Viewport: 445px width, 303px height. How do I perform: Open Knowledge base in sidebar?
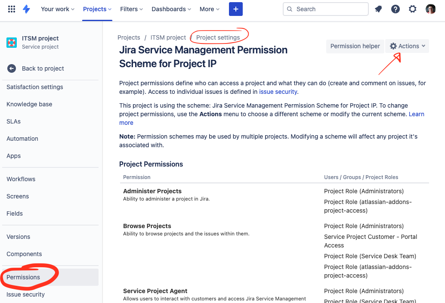pyautogui.click(x=29, y=104)
